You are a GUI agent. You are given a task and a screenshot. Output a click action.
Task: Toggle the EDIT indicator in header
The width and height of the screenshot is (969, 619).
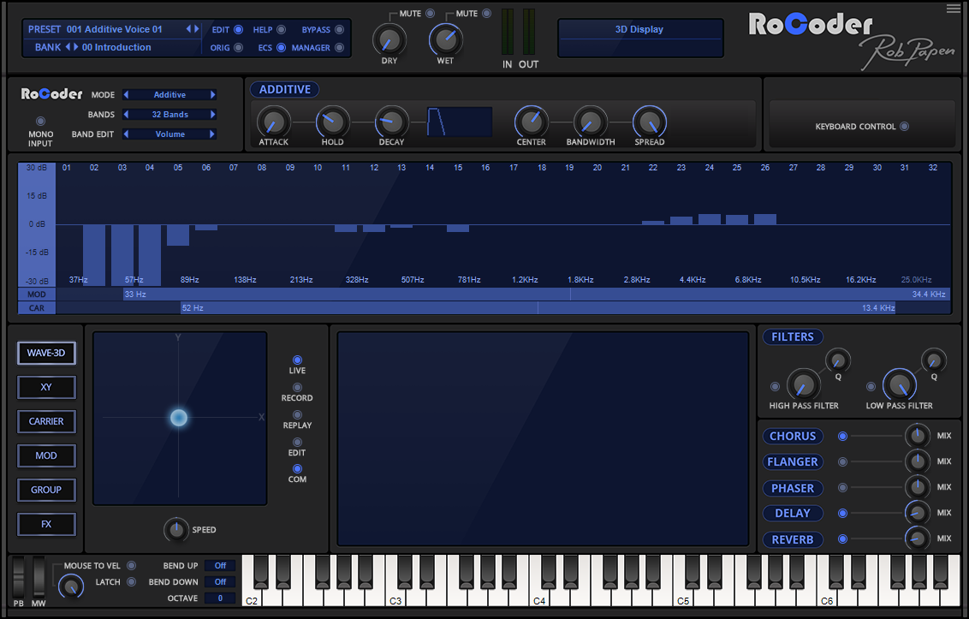pyautogui.click(x=239, y=30)
